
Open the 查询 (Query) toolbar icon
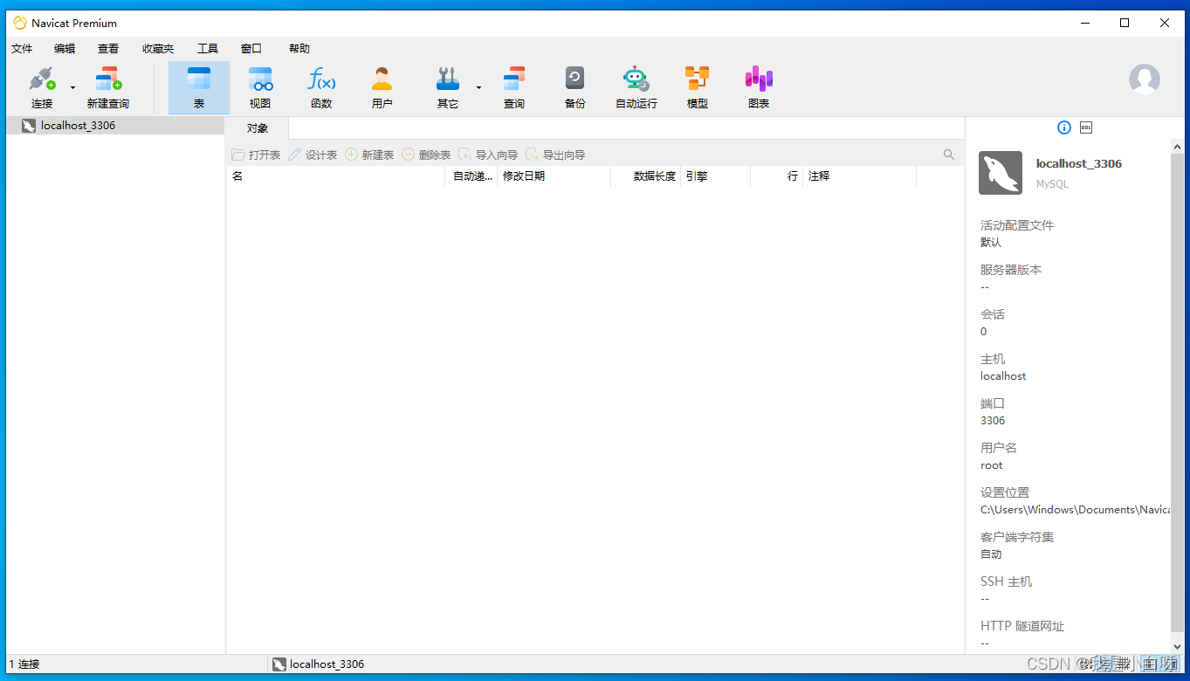coord(514,87)
